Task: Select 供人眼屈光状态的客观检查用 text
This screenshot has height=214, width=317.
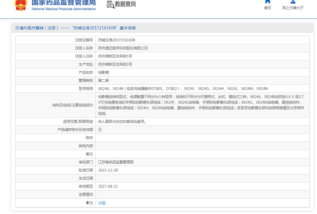Action: tap(122, 122)
